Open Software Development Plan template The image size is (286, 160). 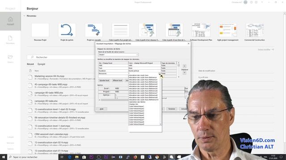(201, 30)
